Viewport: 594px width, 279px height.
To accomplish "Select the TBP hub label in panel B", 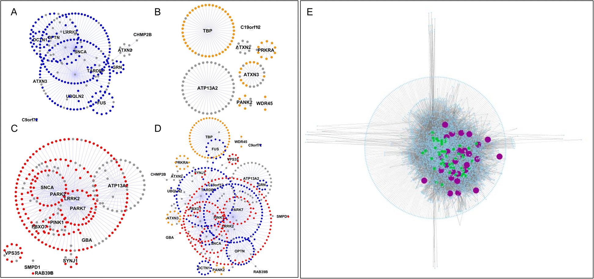I will 208,31.
